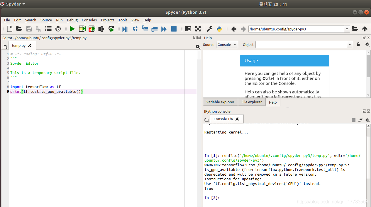Open the Source Console dropdown
Viewport: 371px width, 207px height.
click(227, 45)
